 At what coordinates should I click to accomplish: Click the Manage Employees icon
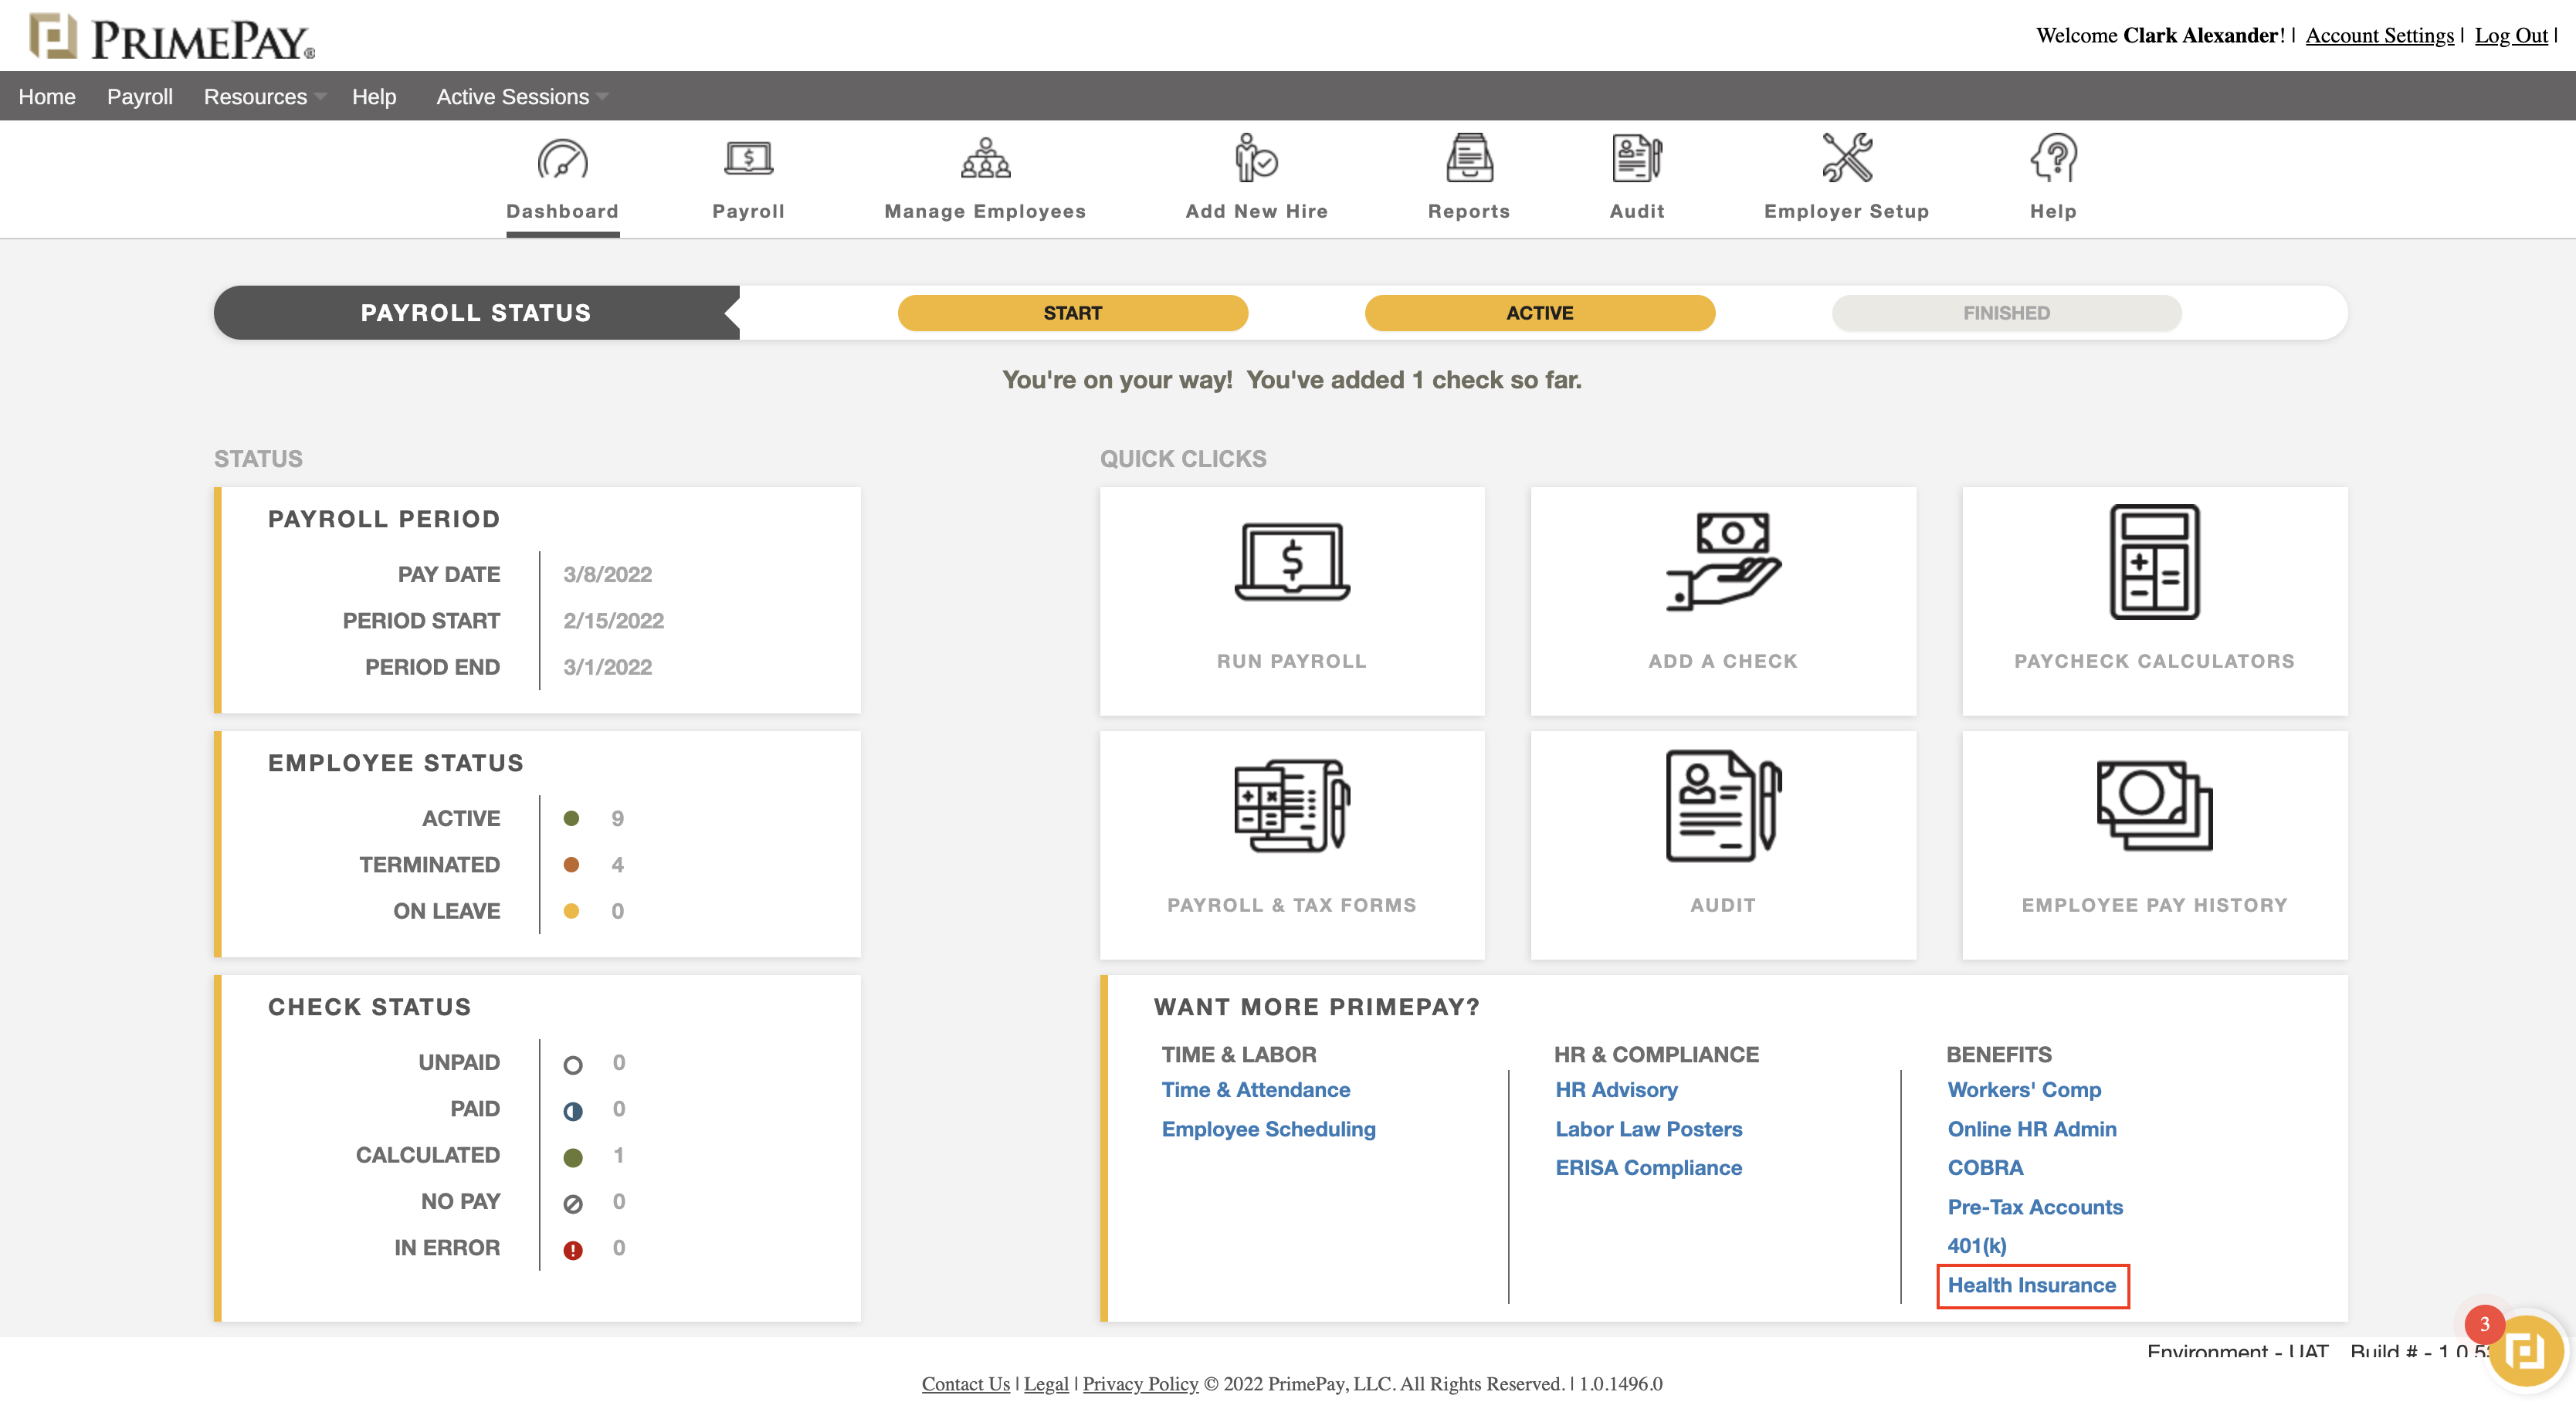coord(984,160)
